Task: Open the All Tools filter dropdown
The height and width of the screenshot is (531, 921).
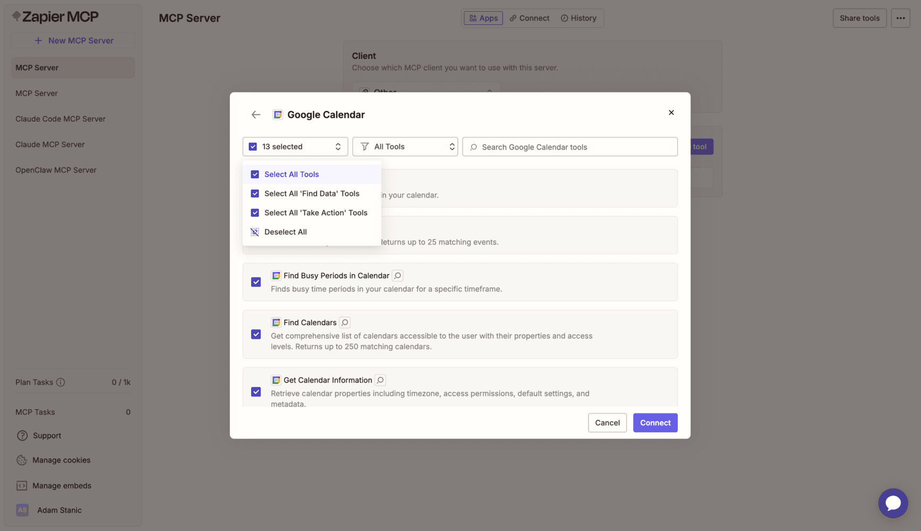Action: [405, 147]
